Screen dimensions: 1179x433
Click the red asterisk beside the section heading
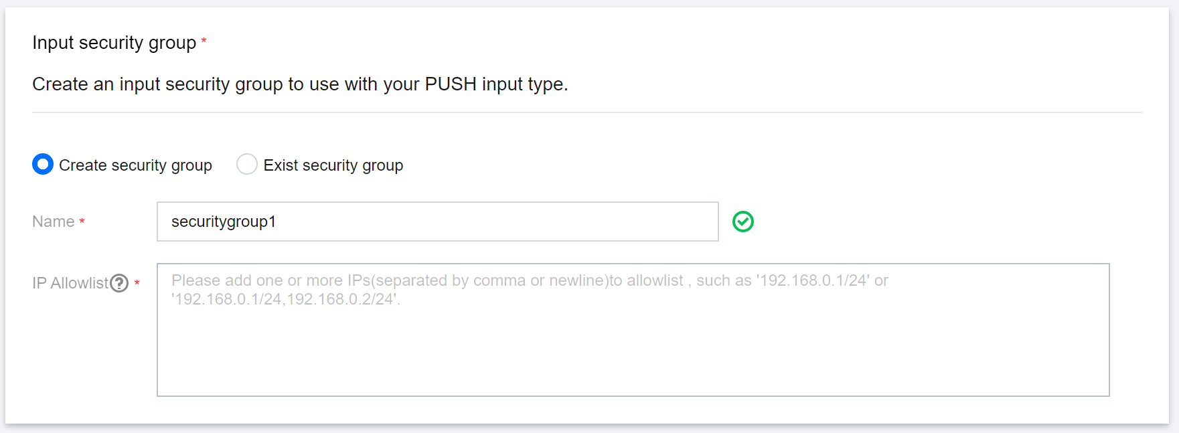pos(204,41)
